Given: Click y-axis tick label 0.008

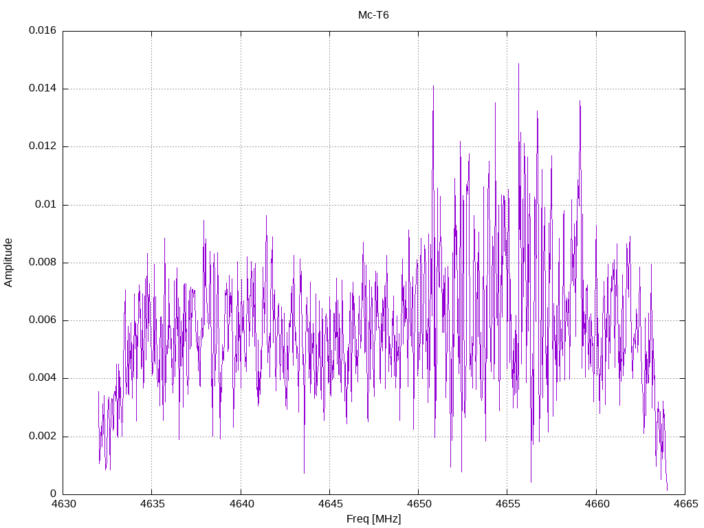Looking at the screenshot, I should coord(43,262).
